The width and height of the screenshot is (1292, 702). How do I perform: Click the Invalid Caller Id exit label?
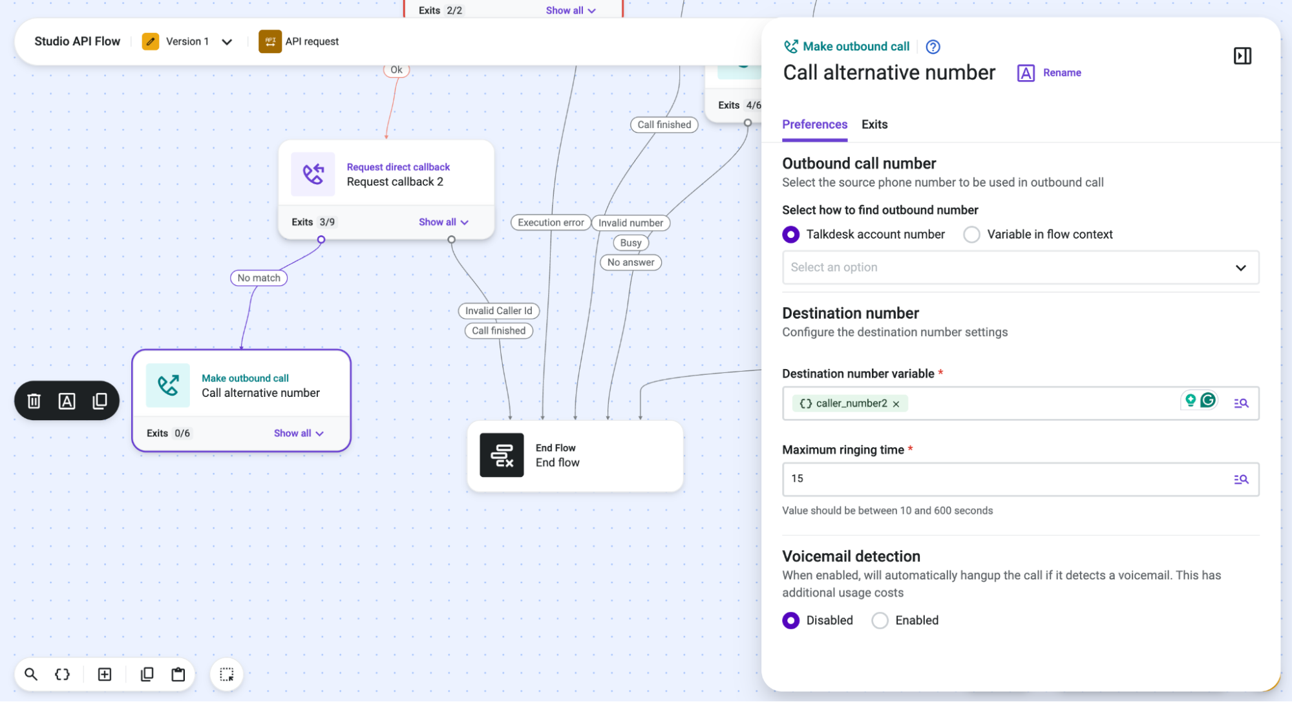point(498,311)
